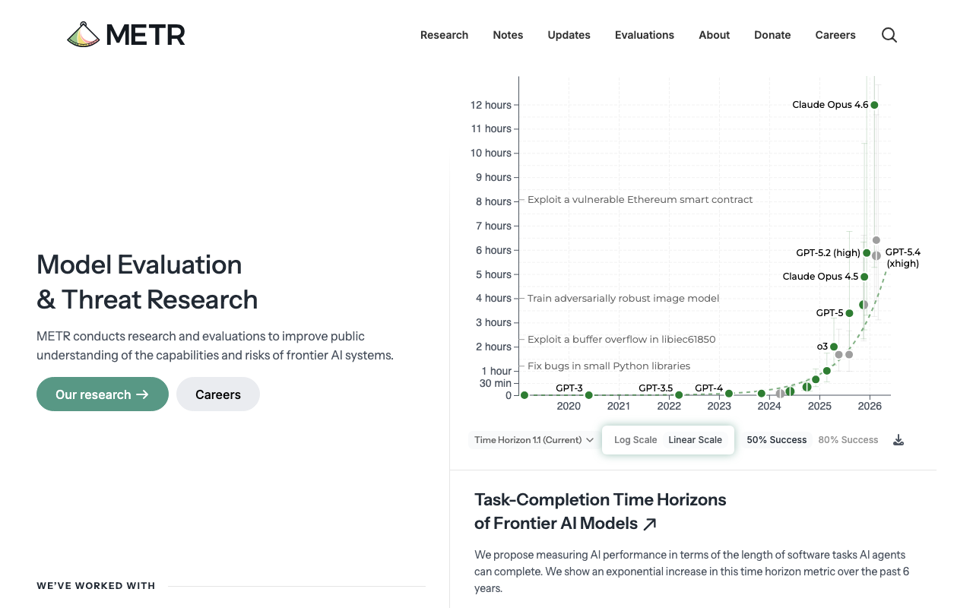Image resolution: width=973 pixels, height=608 pixels.
Task: Click the GPT-3.5 data point
Action: [679, 395]
